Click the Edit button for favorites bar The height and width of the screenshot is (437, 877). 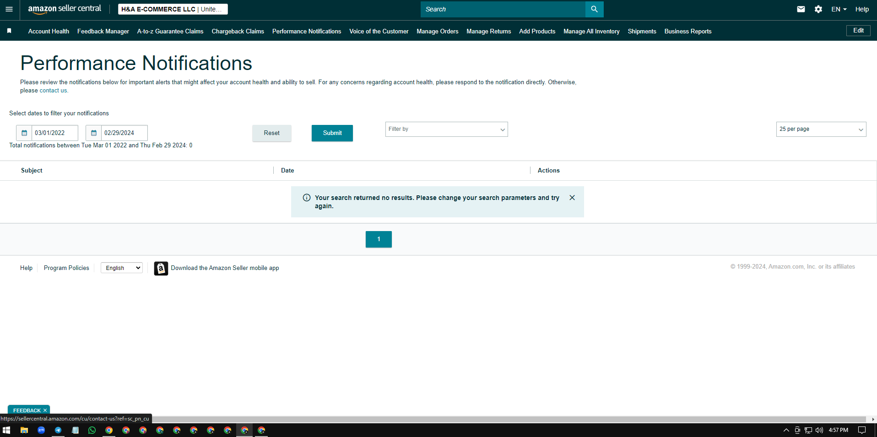[x=858, y=31]
